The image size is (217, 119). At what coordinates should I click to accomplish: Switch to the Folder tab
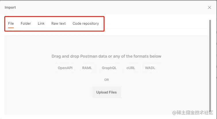[x=26, y=24]
